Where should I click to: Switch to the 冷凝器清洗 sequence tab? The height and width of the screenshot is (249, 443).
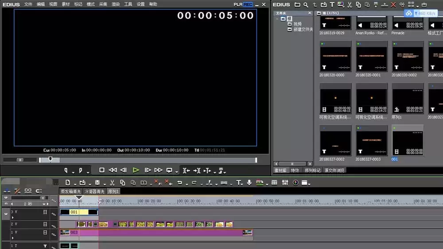point(94,191)
